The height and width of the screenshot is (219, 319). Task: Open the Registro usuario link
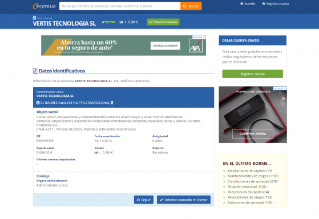(276, 3)
